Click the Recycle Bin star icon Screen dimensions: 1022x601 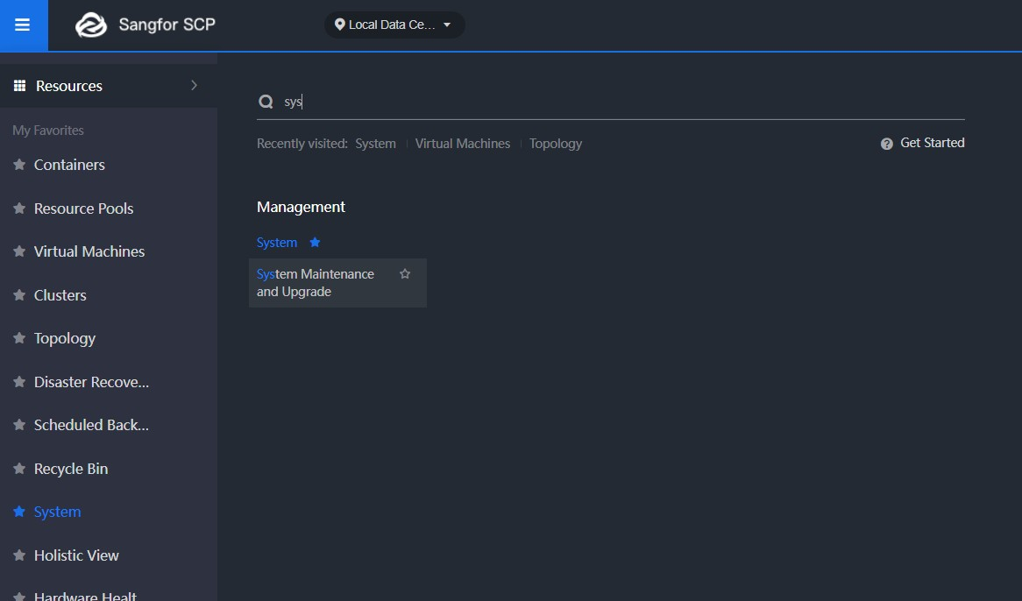(x=18, y=468)
